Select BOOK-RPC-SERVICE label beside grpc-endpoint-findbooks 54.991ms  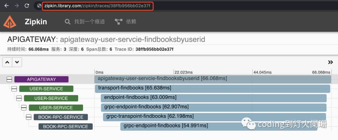(65, 127)
